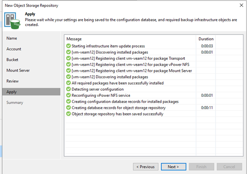Click success icon beside Transport package registration

[68, 58]
